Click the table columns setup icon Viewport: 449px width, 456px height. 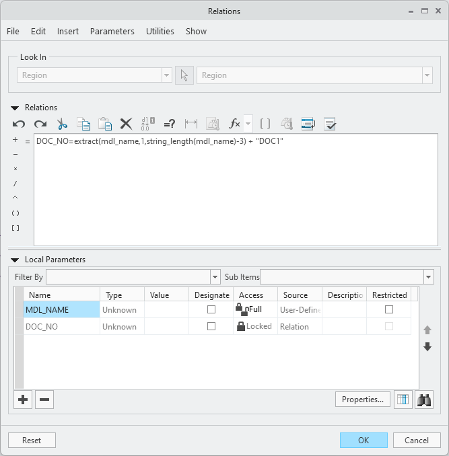(403, 400)
